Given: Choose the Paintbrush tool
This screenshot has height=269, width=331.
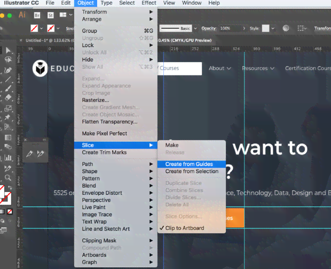Looking at the screenshot, I should (8, 88).
